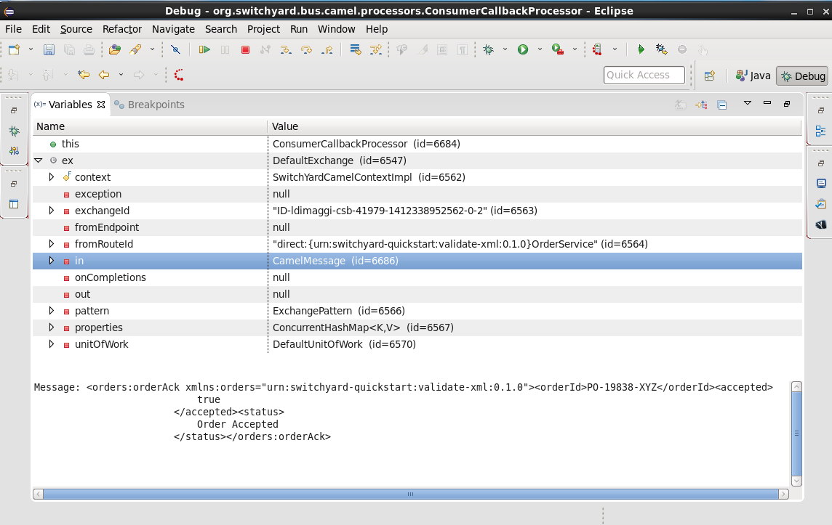The image size is (832, 525).
Task: Expand the exchangeId variable
Action: [x=52, y=211]
